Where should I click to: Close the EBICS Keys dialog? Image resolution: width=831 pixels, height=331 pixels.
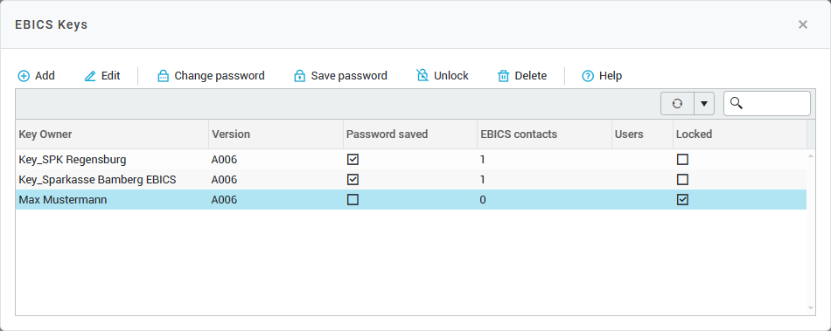[x=803, y=24]
